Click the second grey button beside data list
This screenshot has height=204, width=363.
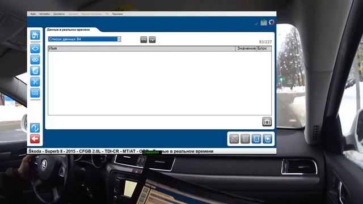153,40
